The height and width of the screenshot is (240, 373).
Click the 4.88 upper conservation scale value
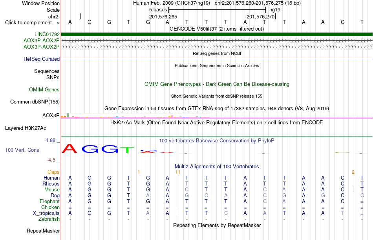tap(50, 140)
